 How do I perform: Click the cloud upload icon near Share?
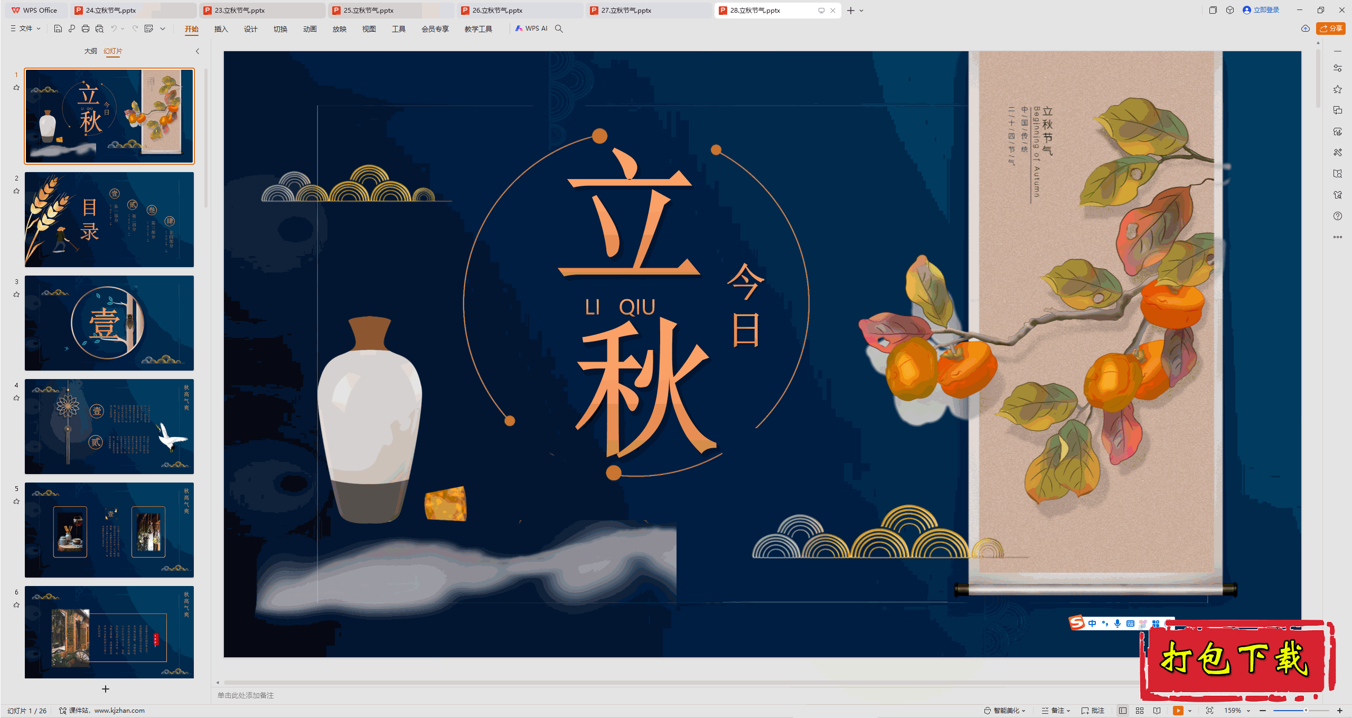tap(1306, 29)
